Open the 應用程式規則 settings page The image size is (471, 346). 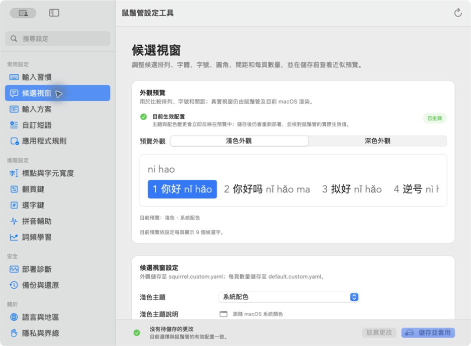pyautogui.click(x=58, y=141)
